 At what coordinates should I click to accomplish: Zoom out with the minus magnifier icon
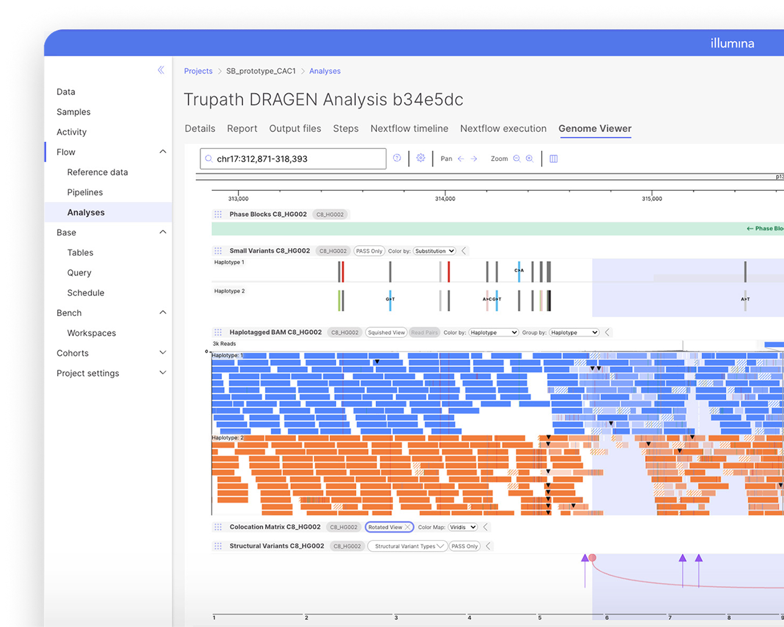[x=517, y=159]
